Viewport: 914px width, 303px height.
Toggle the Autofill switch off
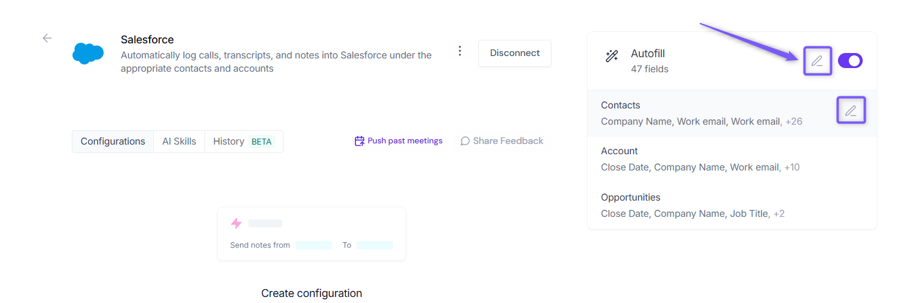click(x=850, y=60)
